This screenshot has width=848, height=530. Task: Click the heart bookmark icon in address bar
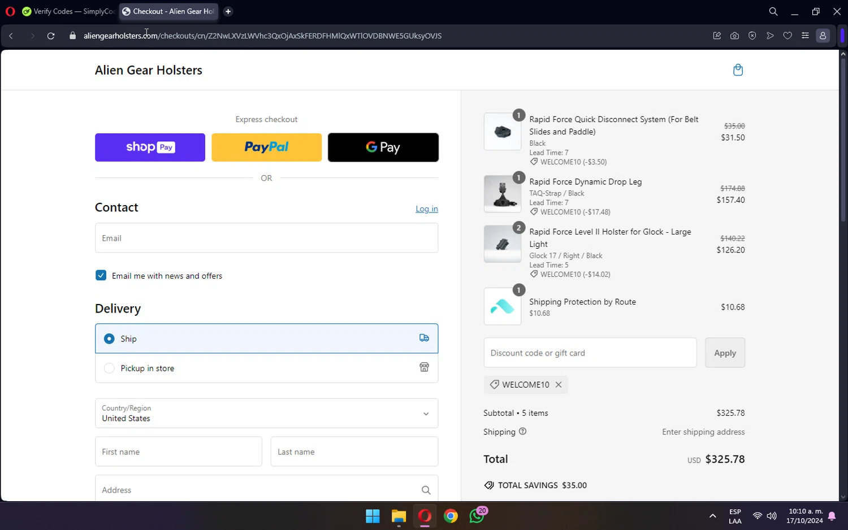coord(788,36)
